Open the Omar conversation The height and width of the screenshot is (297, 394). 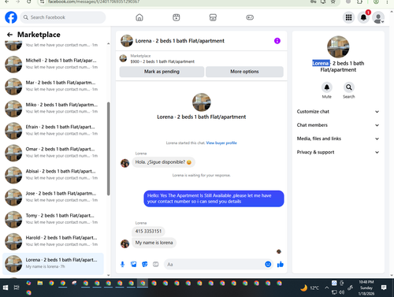point(53,153)
